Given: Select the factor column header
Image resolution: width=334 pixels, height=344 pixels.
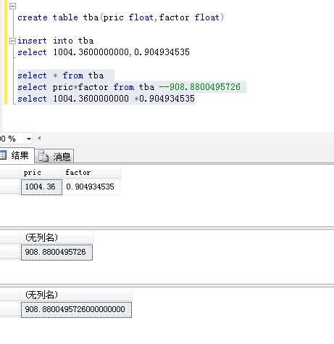Looking at the screenshot, I should pos(91,172).
